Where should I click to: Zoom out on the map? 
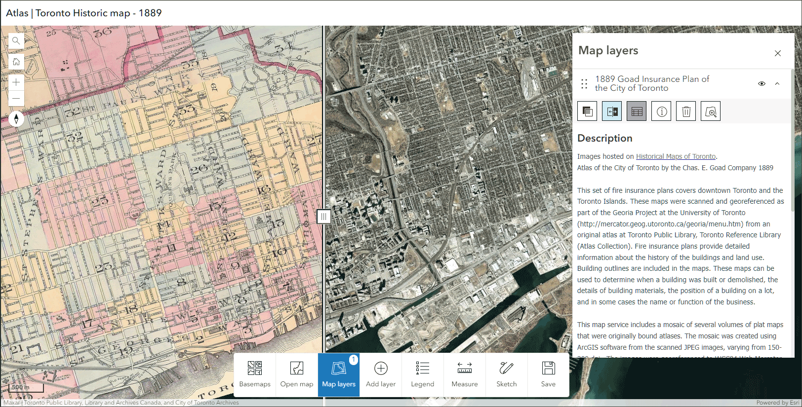click(x=16, y=98)
